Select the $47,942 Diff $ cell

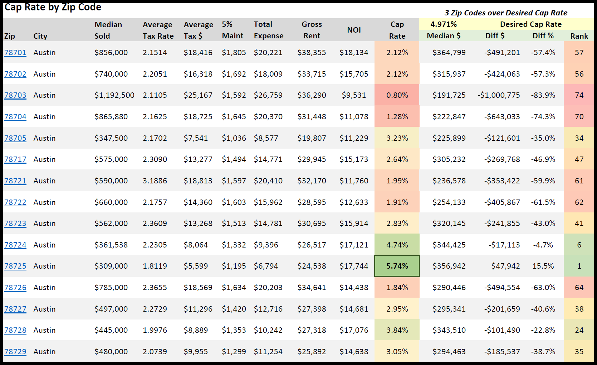[505, 266]
